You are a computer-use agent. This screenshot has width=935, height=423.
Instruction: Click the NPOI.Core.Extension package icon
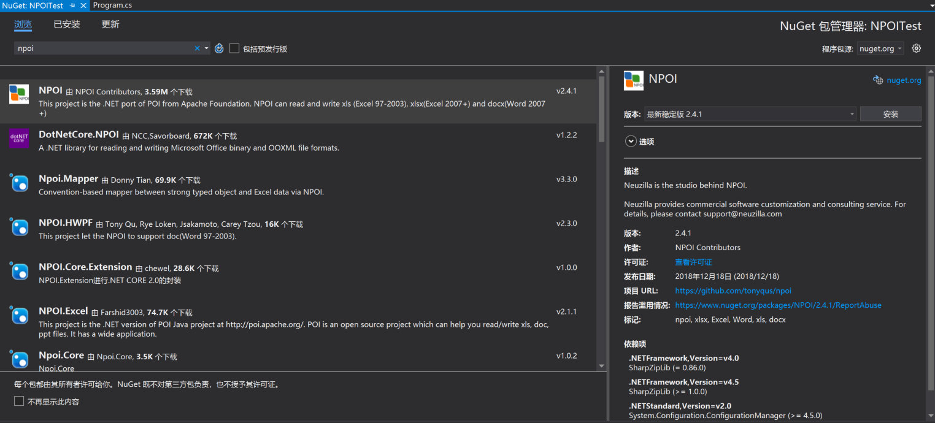tap(19, 271)
